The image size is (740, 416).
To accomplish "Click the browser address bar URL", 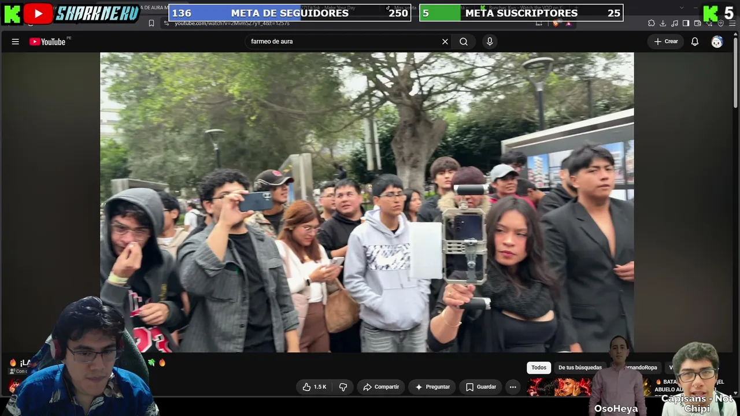I will pyautogui.click(x=231, y=23).
